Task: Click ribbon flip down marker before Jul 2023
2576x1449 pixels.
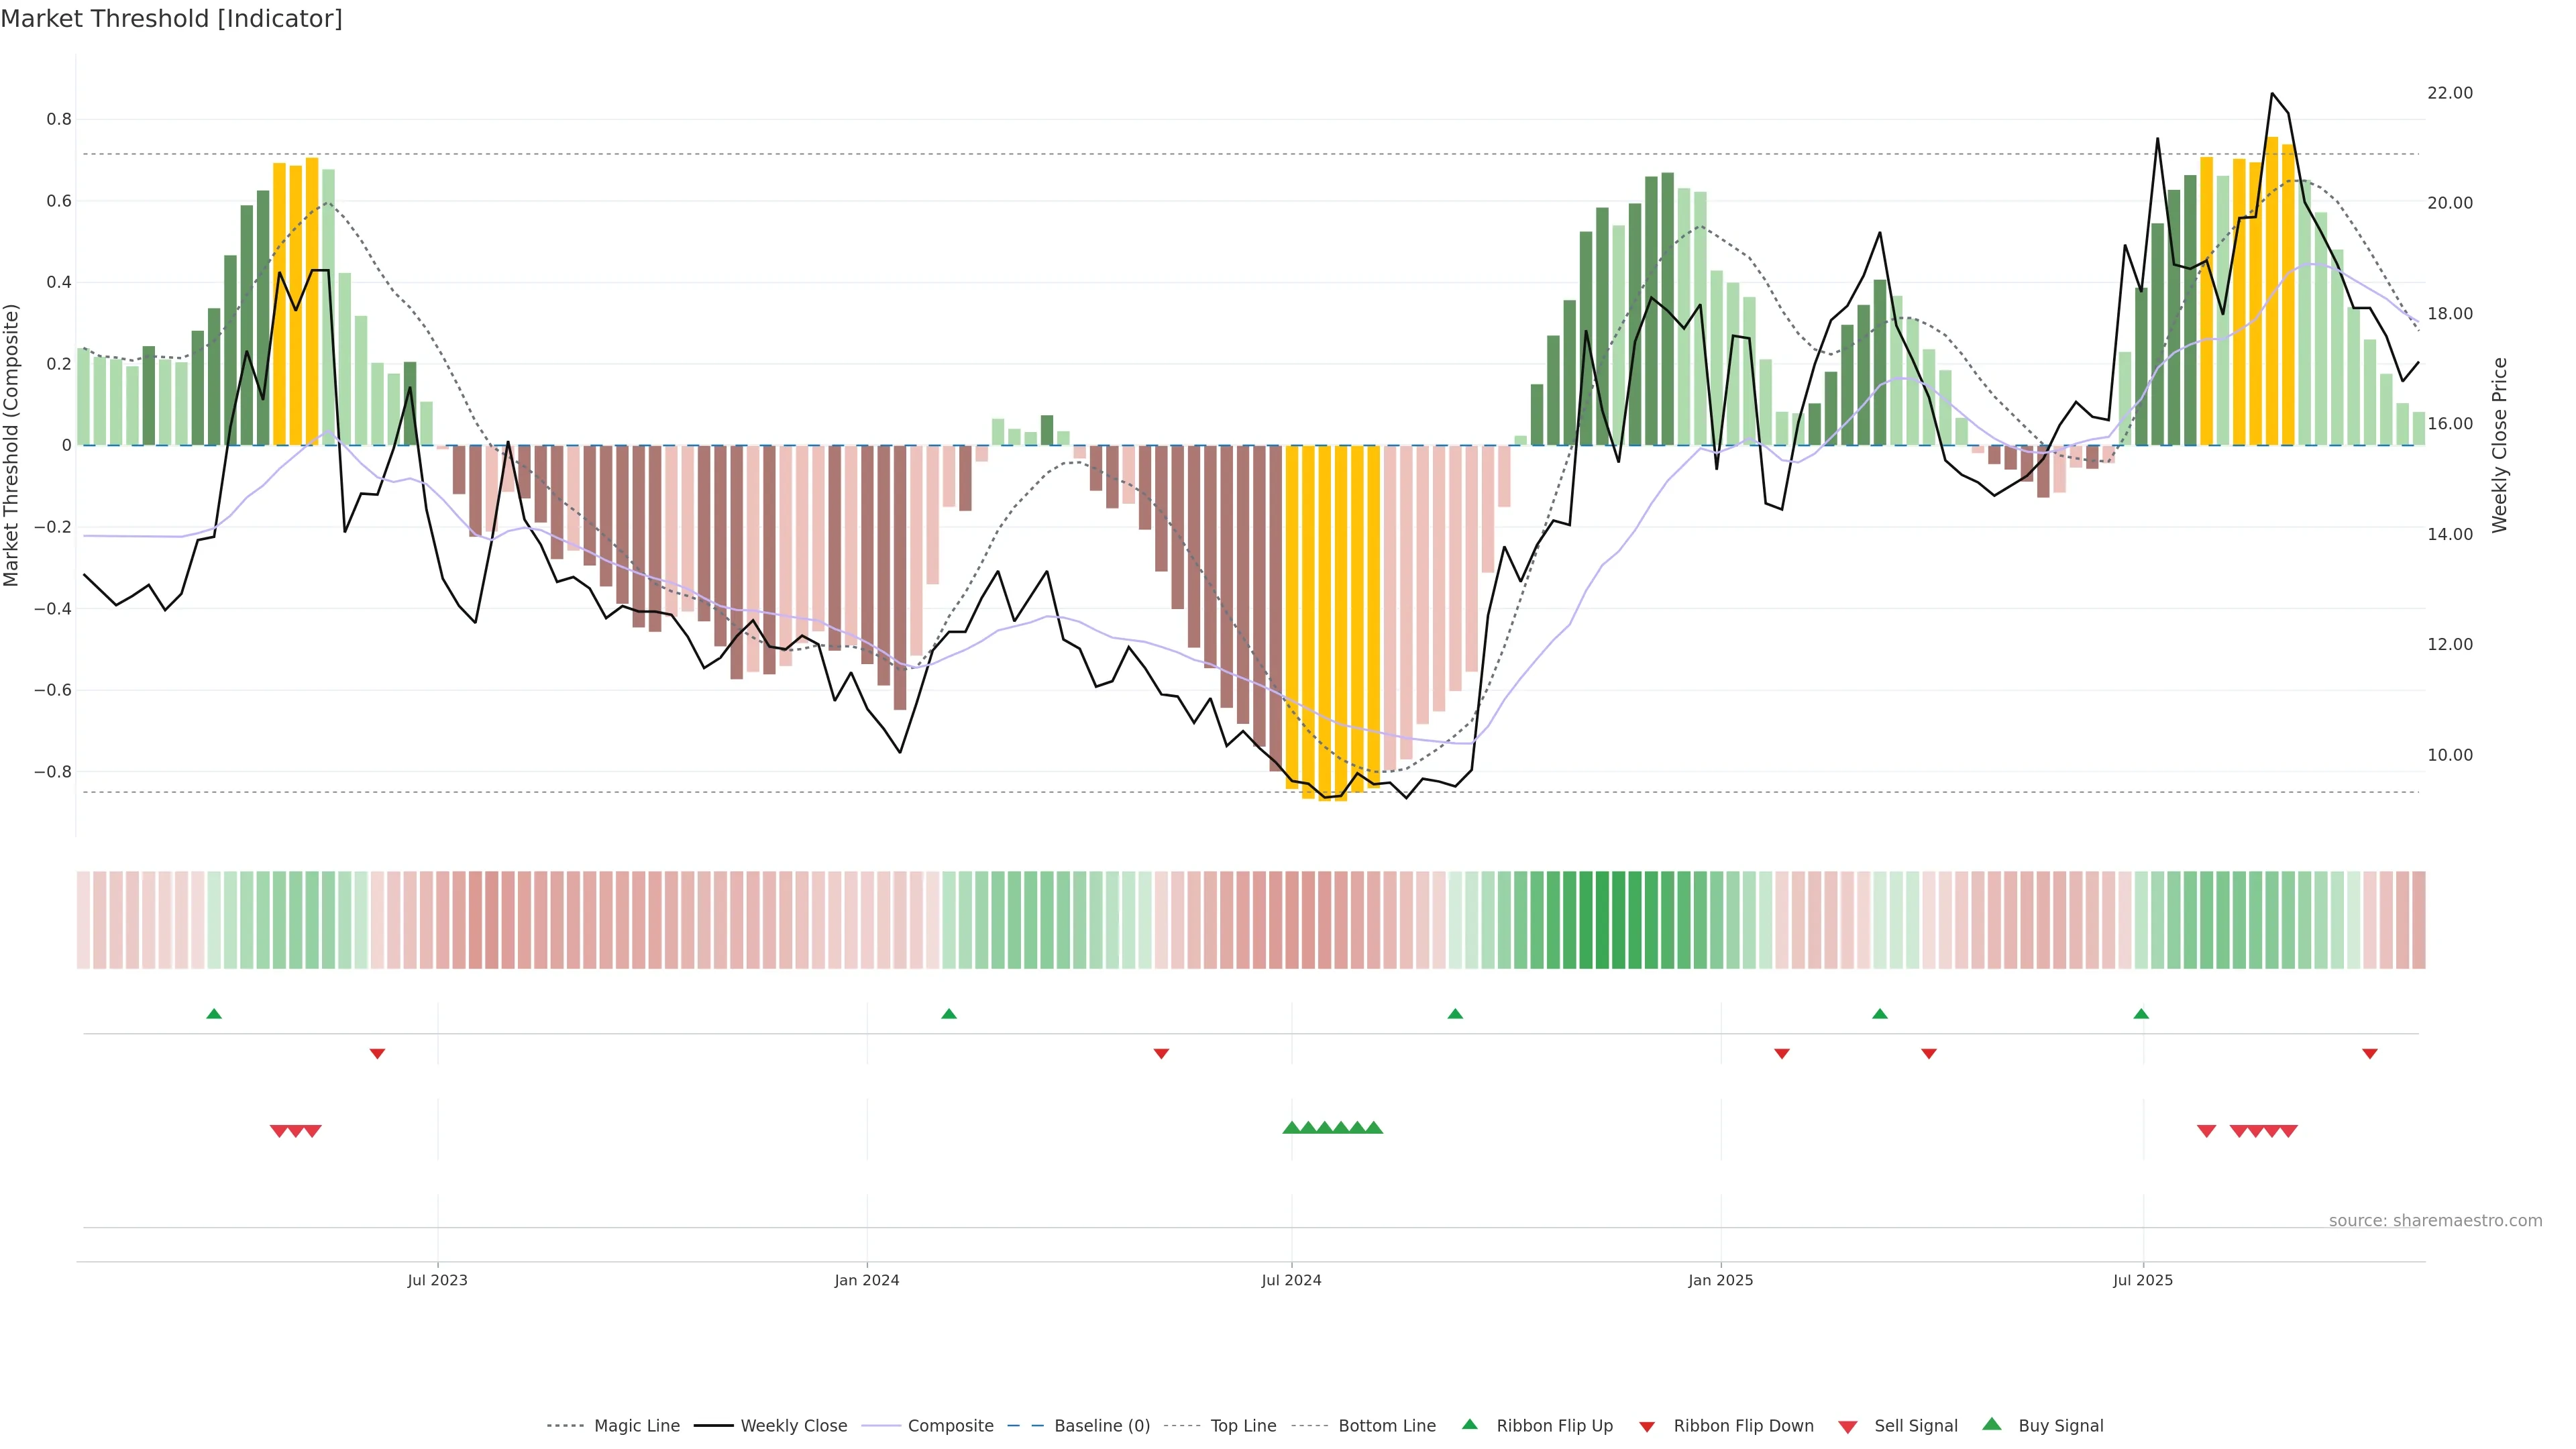Action: click(377, 1053)
